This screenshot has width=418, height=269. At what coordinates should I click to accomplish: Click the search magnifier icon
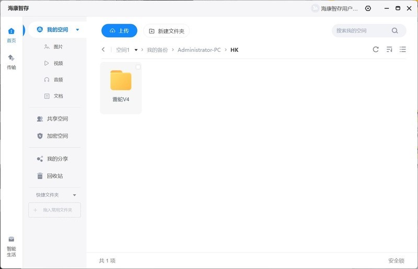395,31
